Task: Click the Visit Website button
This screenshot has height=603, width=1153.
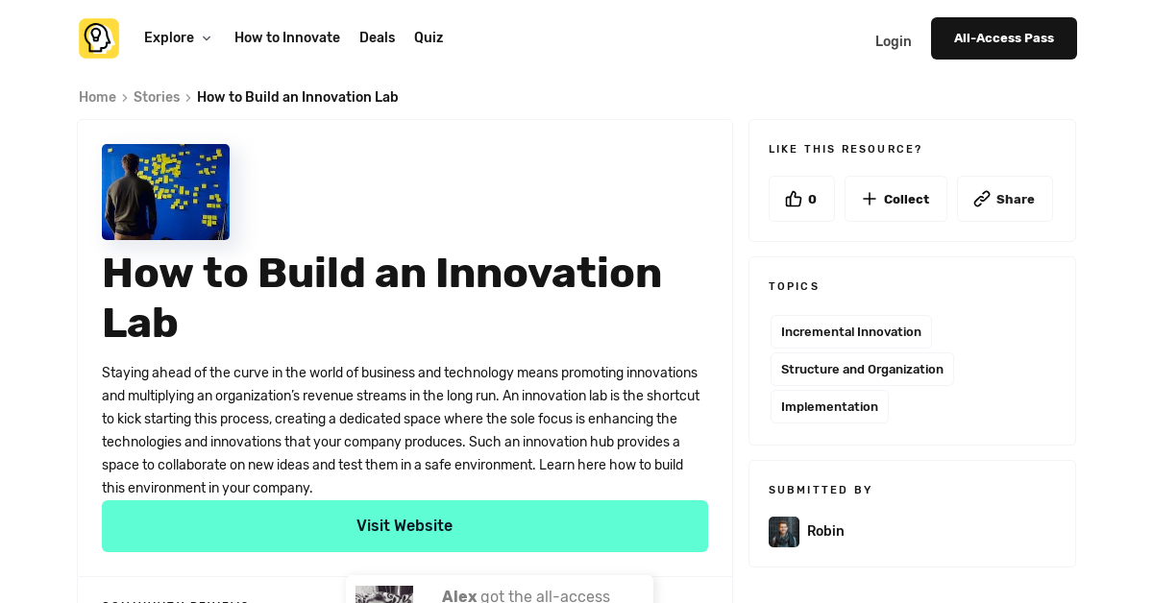Action: (x=405, y=525)
